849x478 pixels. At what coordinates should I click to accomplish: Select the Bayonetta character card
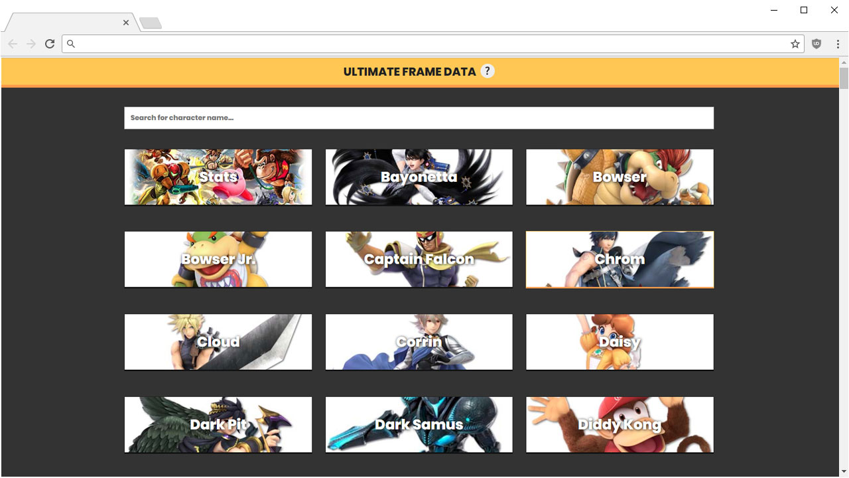419,177
